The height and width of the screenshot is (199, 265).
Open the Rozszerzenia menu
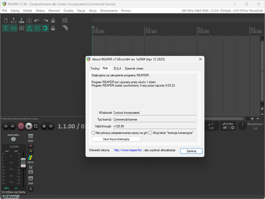(x=108, y=11)
